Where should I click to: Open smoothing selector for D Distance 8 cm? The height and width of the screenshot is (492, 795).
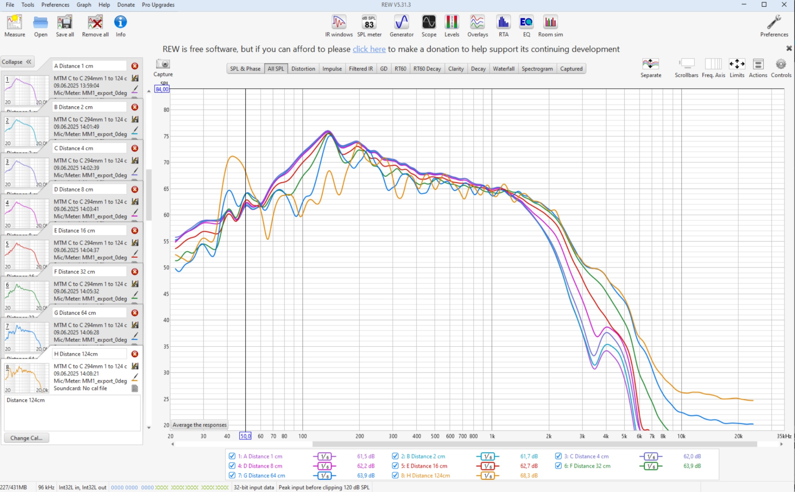[x=325, y=466]
